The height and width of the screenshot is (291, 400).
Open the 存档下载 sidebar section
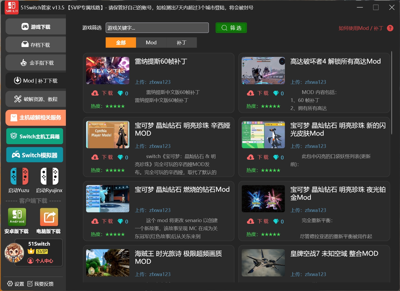36,45
